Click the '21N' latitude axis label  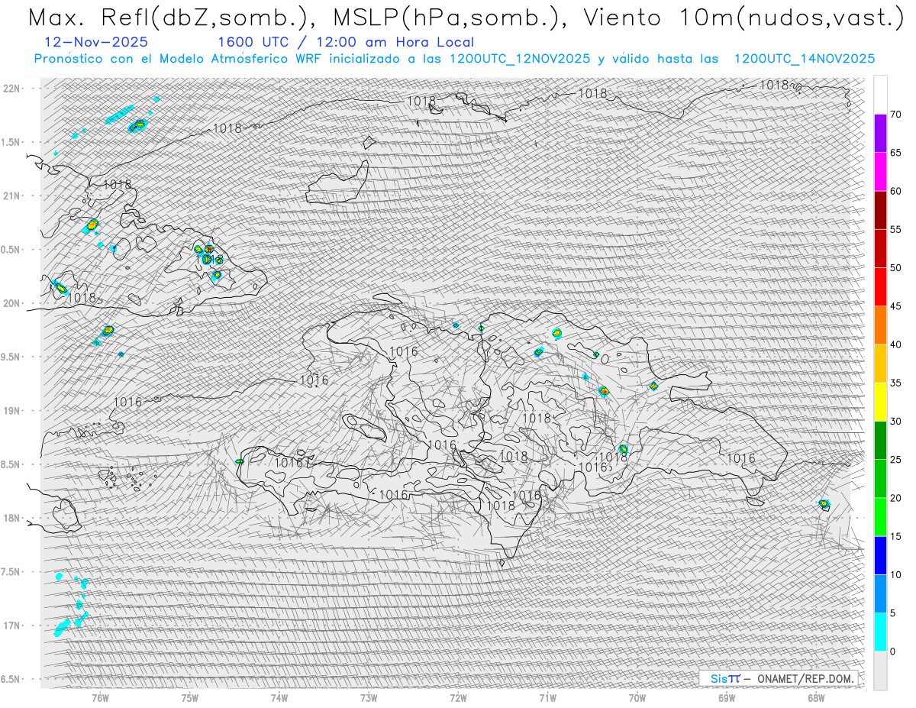tap(13, 196)
